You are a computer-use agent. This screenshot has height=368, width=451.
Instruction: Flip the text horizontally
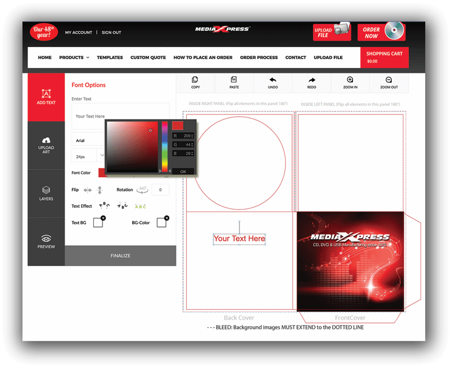pyautogui.click(x=87, y=190)
